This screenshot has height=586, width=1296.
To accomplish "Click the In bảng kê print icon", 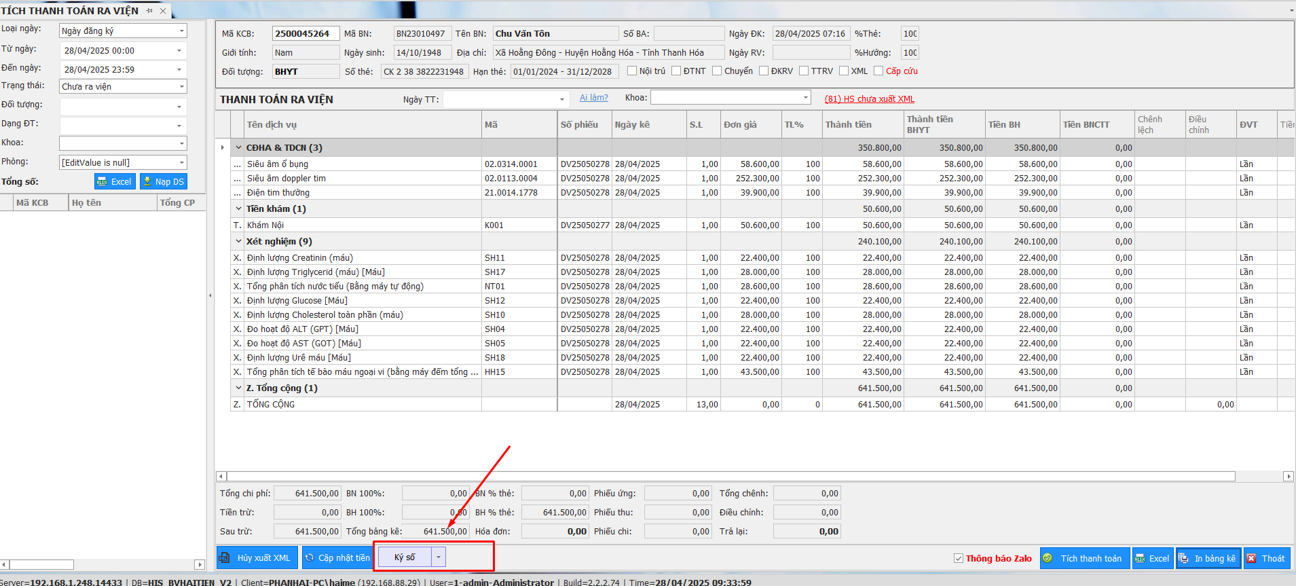I will pyautogui.click(x=1184, y=558).
